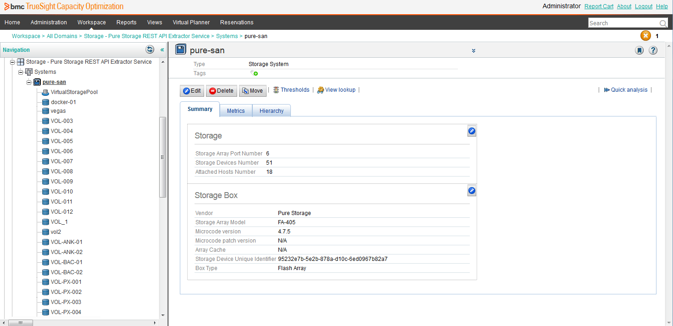Click the navigation vertical scrollbar thumb

162,157
